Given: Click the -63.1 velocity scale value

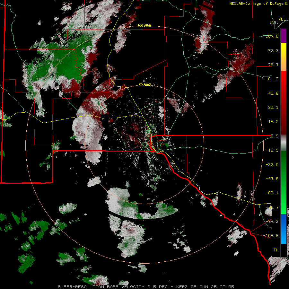Looking at the screenshot, I should pos(272,193).
